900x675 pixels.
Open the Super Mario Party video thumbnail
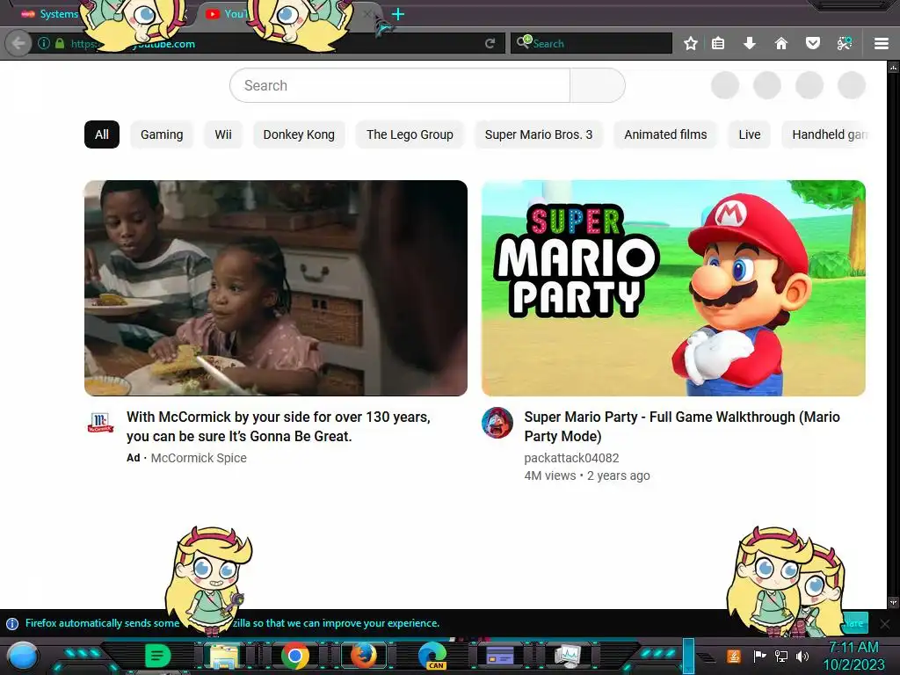[x=673, y=288]
